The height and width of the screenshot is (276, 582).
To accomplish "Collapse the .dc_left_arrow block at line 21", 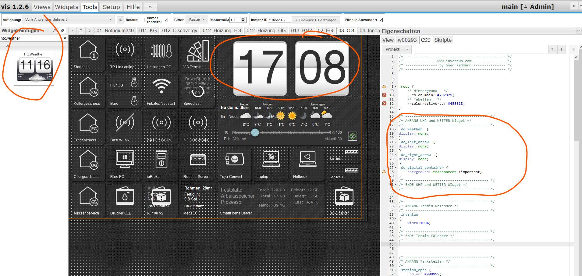I will 396,142.
